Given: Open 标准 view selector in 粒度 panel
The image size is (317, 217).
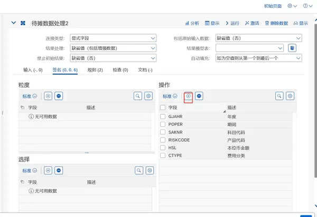Looking at the screenshot, I should pyautogui.click(x=30, y=96).
